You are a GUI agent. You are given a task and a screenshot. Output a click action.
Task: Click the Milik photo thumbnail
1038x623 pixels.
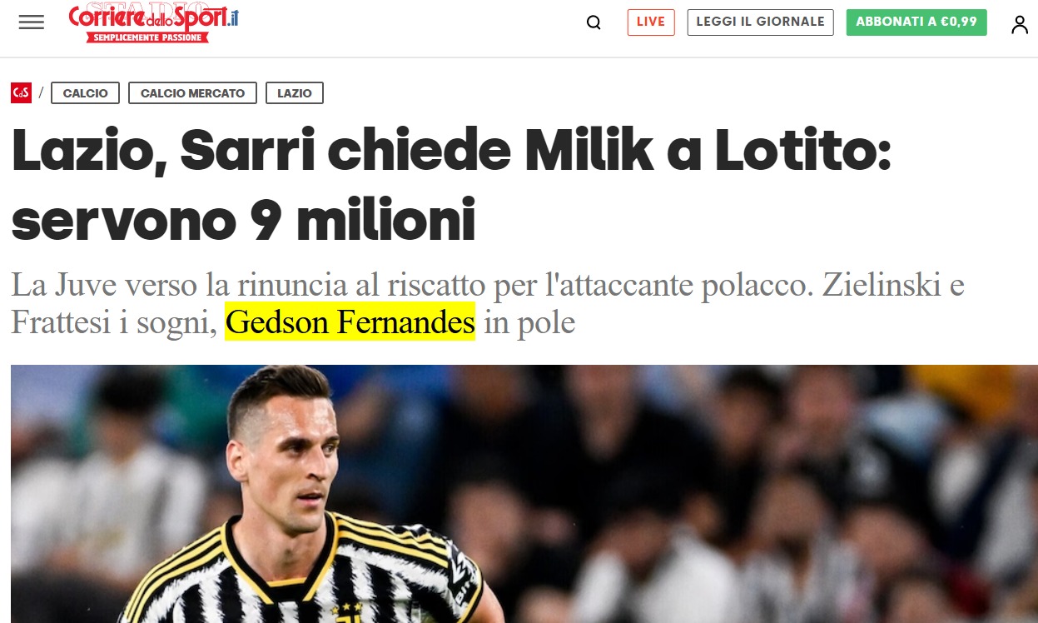tap(524, 494)
